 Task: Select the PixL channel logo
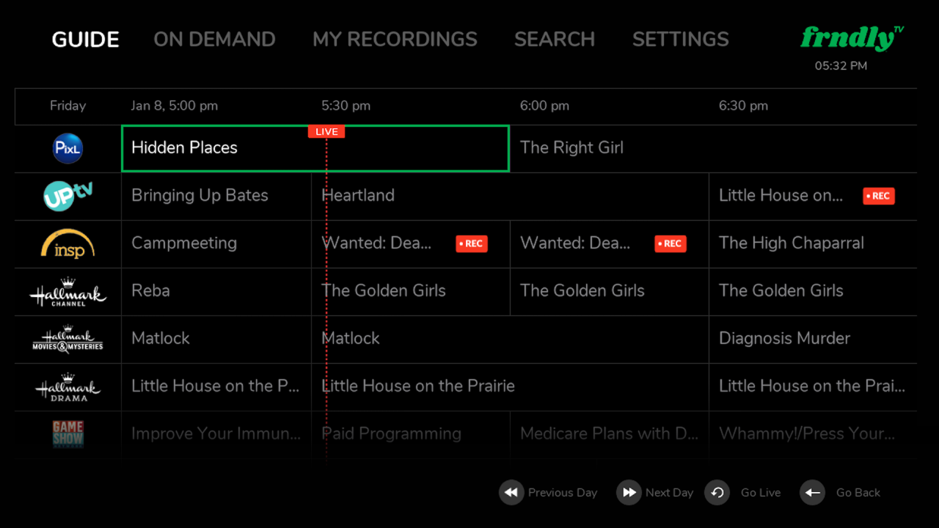[68, 149]
